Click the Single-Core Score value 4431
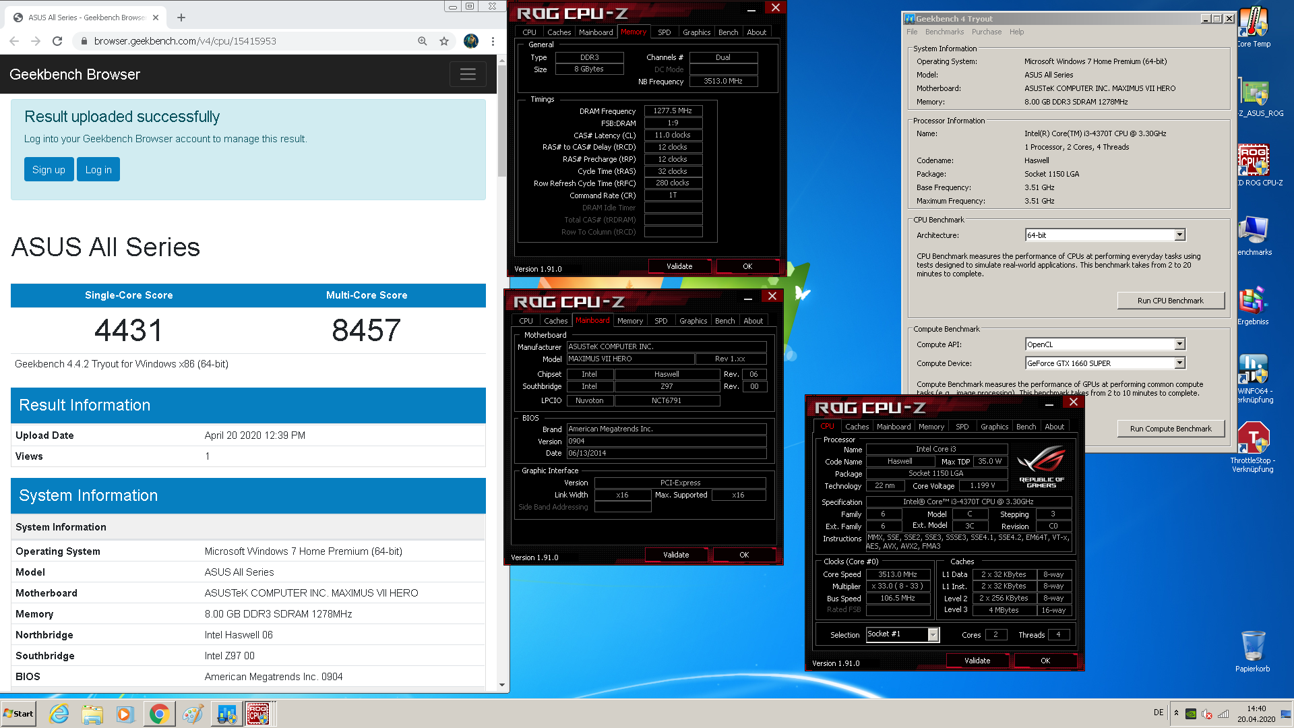 (x=129, y=330)
